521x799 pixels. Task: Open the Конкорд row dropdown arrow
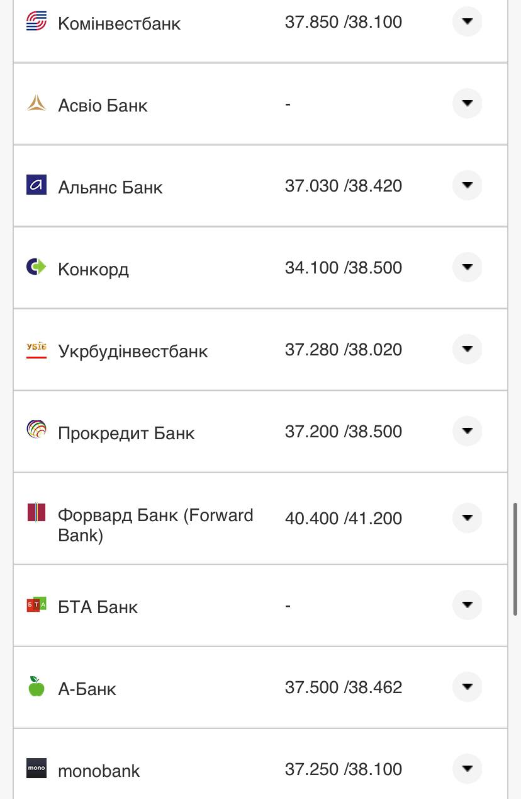coord(467,267)
